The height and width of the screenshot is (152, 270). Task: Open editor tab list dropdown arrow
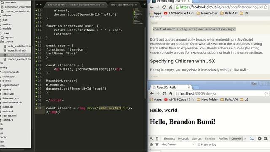coord(145,5)
